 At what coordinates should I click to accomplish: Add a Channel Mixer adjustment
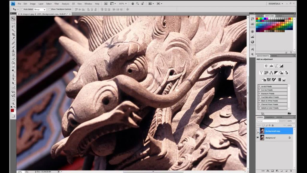point(286,73)
